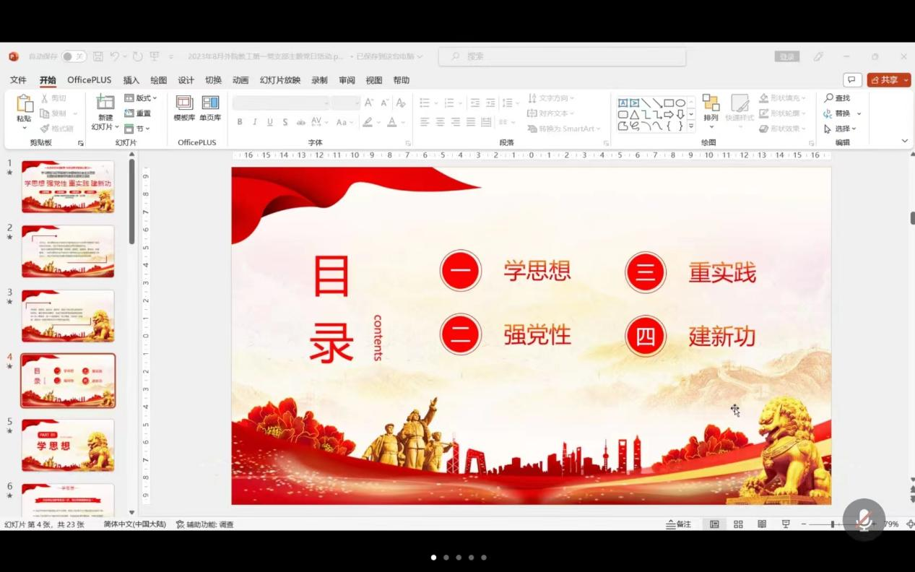Open the Insert (插入) ribbon tab
The image size is (915, 572).
131,80
